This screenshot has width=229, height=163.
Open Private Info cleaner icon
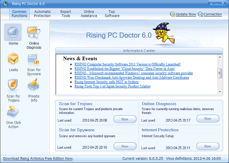pos(34,85)
